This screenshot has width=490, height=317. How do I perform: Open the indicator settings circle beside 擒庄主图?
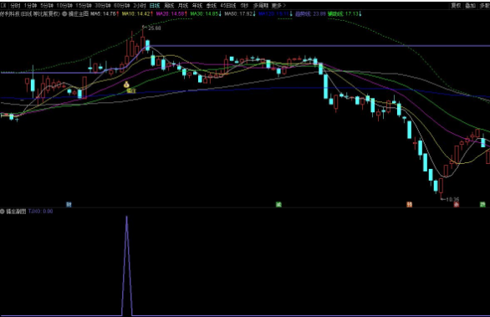point(64,13)
